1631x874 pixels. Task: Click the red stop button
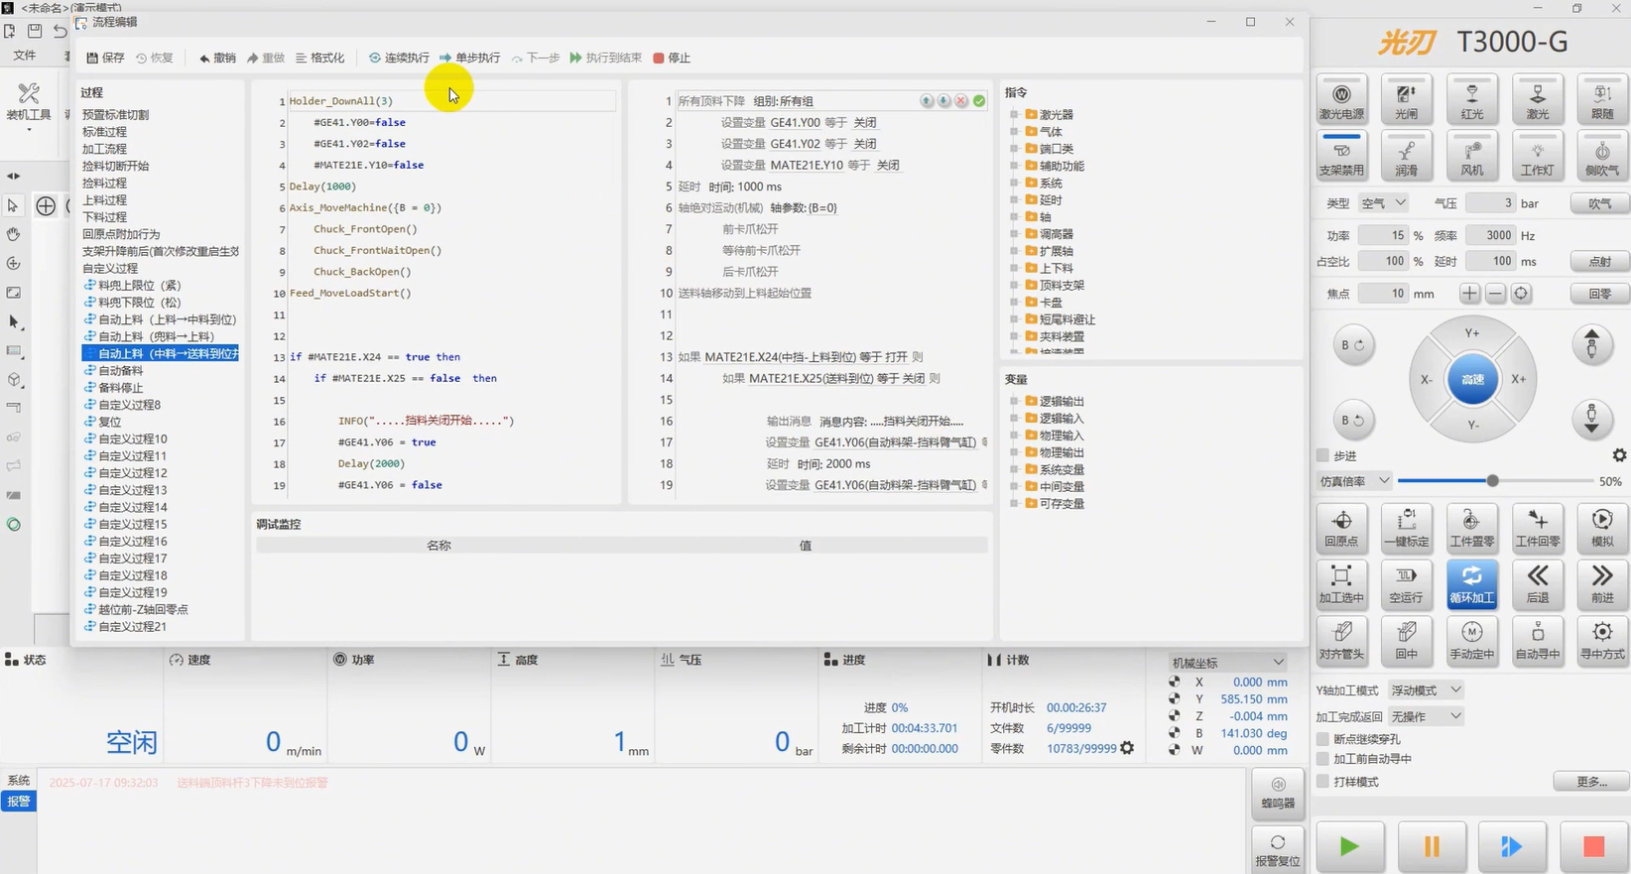[x=1593, y=846]
